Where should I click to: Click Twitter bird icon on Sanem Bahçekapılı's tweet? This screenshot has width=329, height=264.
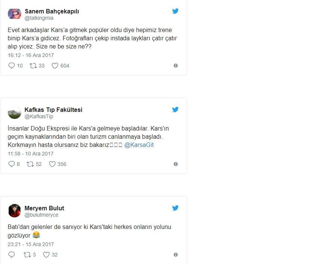pos(175,11)
